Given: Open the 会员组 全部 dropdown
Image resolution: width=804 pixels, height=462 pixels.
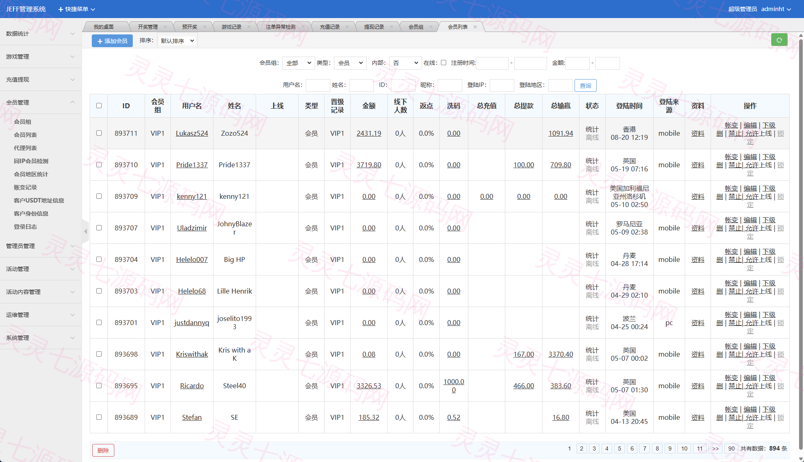Looking at the screenshot, I should [298, 63].
